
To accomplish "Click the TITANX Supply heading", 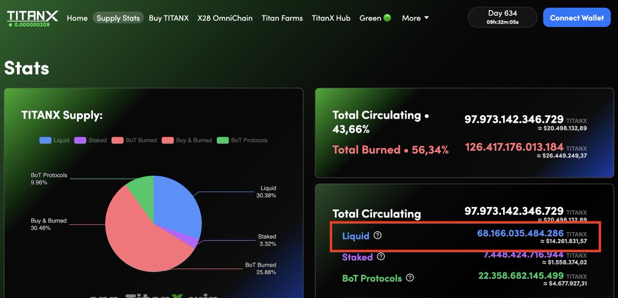I will [62, 115].
